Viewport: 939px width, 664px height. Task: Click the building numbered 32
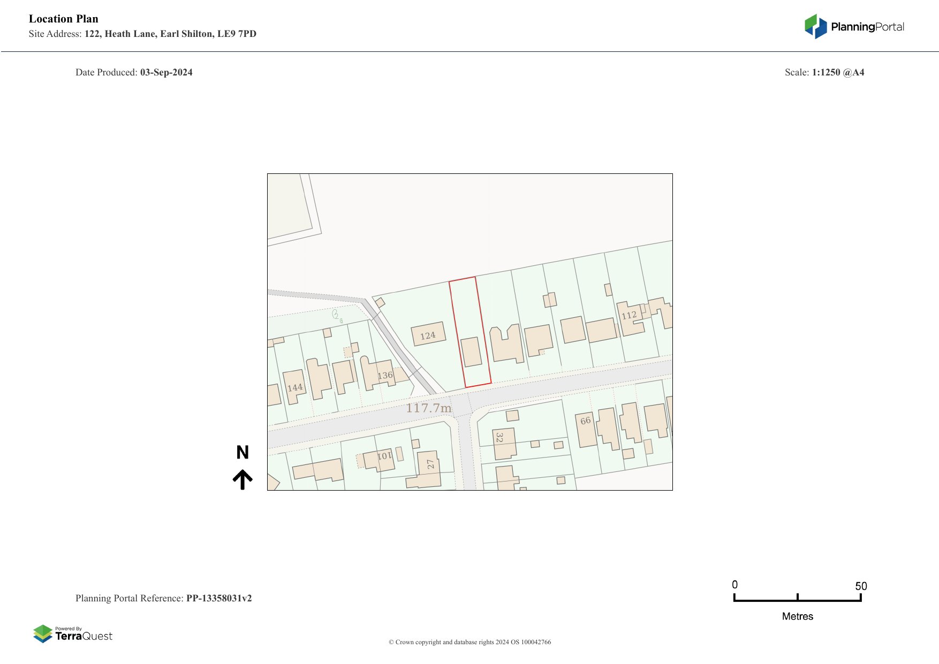pyautogui.click(x=503, y=443)
